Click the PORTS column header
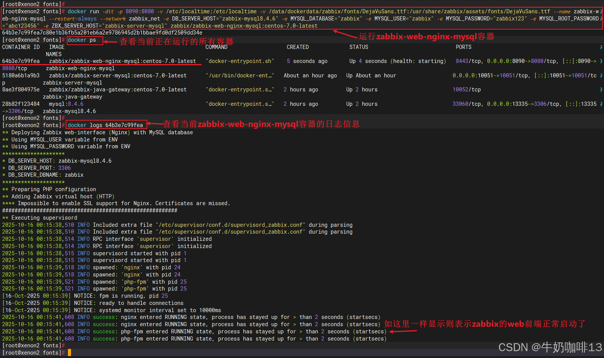The image size is (604, 358). click(464, 47)
